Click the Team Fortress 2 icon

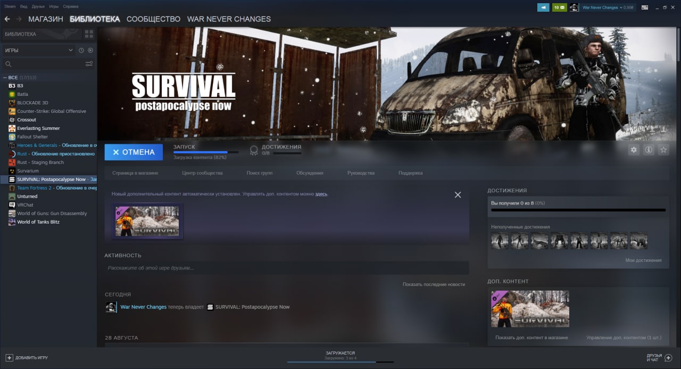coord(12,188)
